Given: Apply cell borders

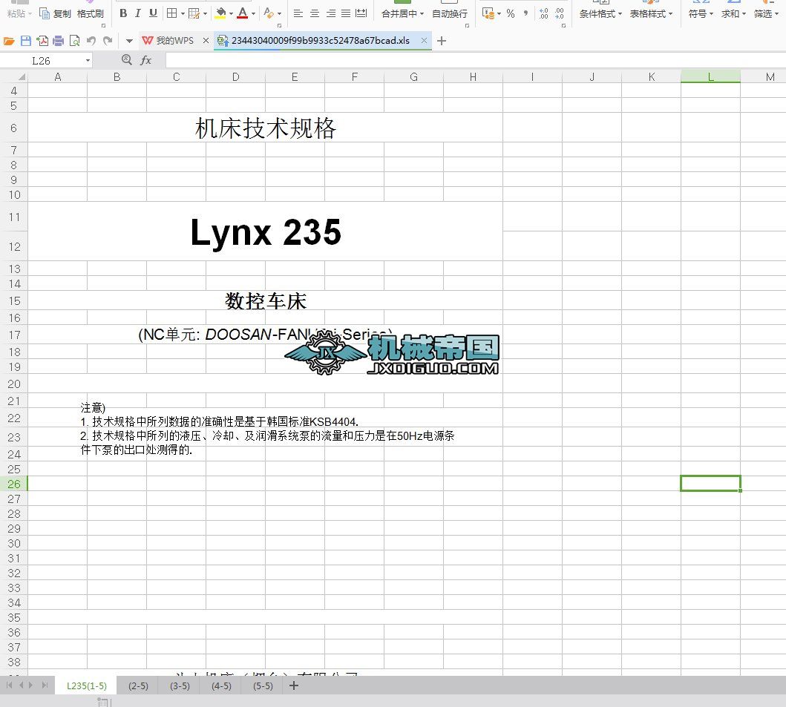Looking at the screenshot, I should coord(172,13).
